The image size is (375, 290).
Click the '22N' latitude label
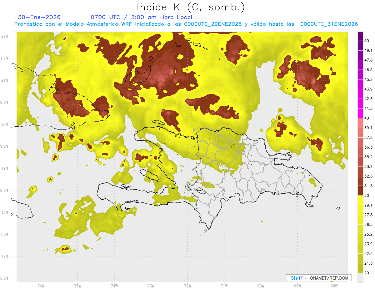(4, 36)
